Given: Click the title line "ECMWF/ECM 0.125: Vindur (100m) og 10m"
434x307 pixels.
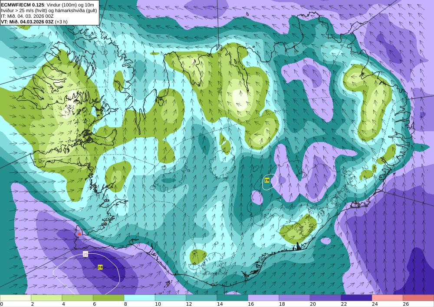Looking at the screenshot, I should pyautogui.click(x=47, y=5).
